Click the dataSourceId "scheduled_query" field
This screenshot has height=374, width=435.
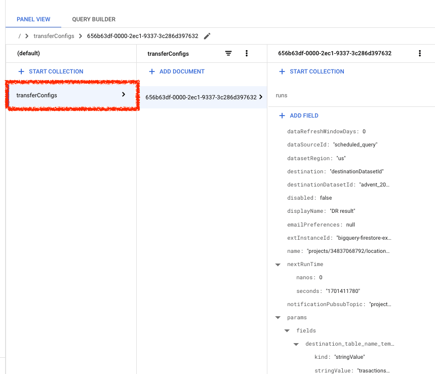point(332,144)
